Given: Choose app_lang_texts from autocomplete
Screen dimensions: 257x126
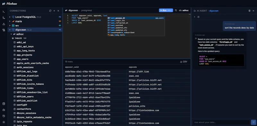Looking at the screenshot, I should (x=136, y=35).
